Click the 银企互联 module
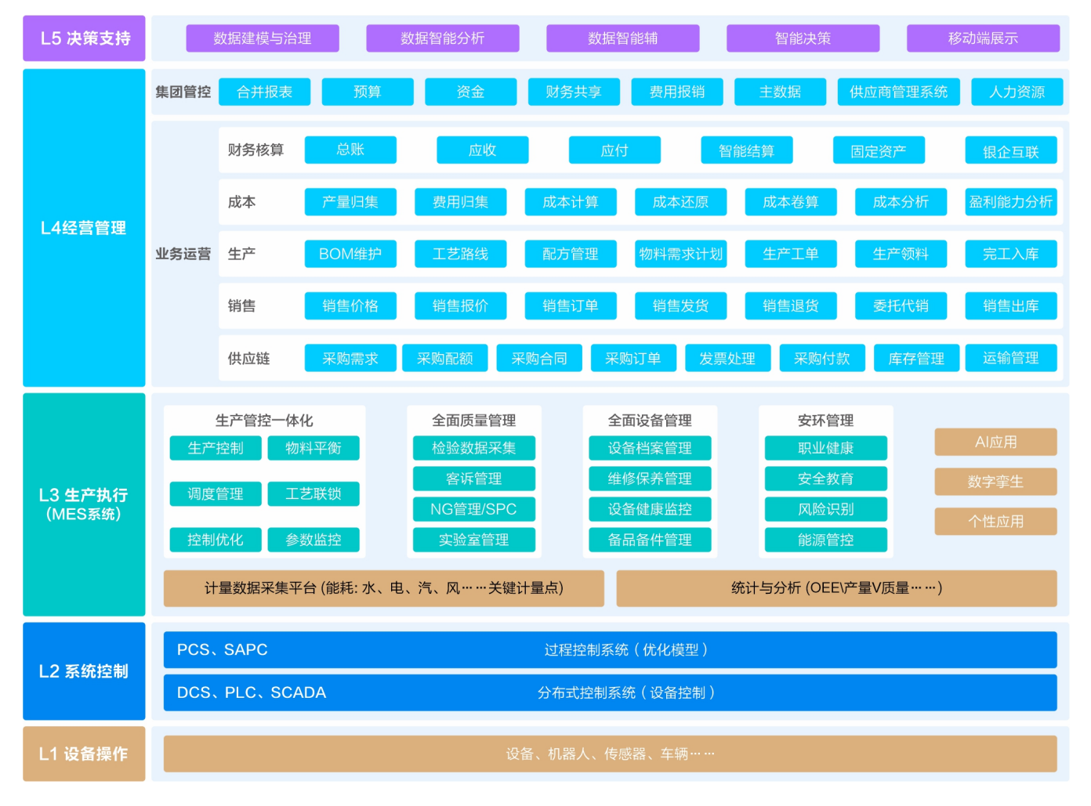This screenshot has width=1091, height=806. tap(1010, 151)
